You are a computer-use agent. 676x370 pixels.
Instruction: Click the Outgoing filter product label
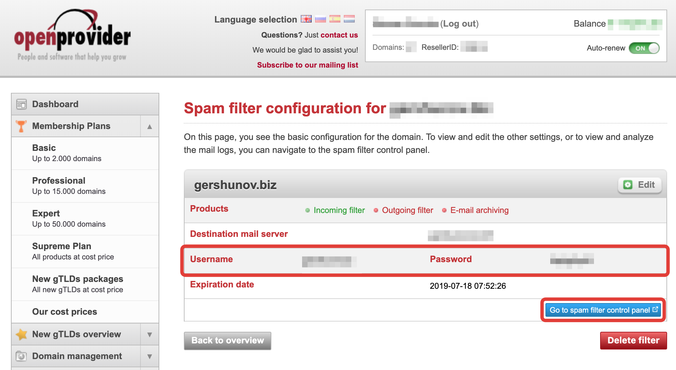(x=407, y=210)
